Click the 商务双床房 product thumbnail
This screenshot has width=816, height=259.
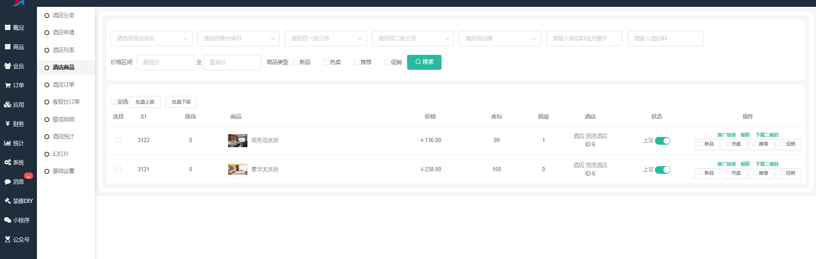click(237, 140)
